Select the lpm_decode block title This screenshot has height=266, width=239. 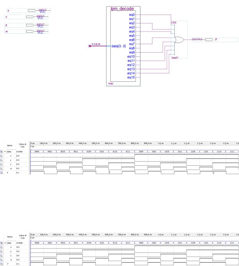point(122,9)
